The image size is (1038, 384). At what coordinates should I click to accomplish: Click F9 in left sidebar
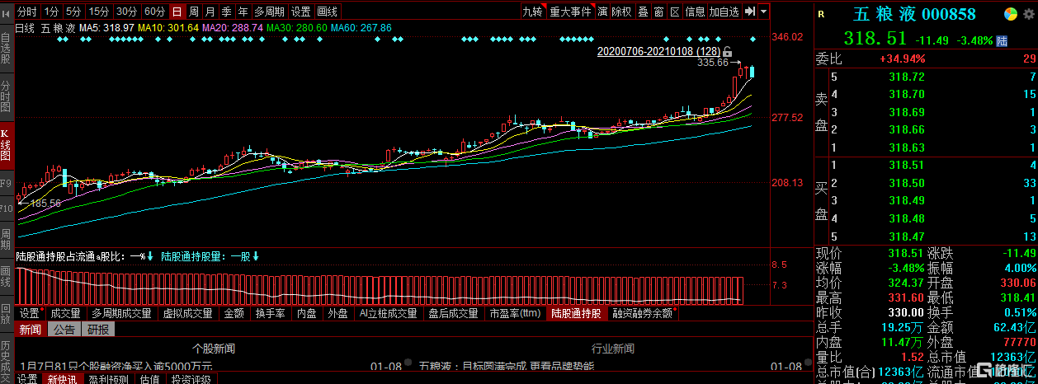(6, 183)
